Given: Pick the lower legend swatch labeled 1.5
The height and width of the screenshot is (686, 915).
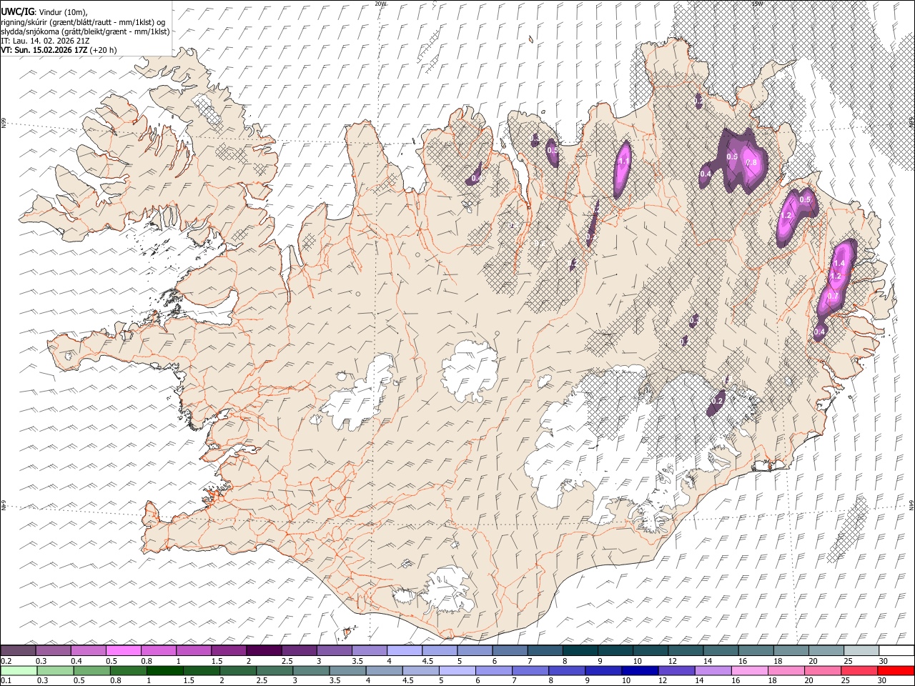Looking at the screenshot, I should pos(201,670).
